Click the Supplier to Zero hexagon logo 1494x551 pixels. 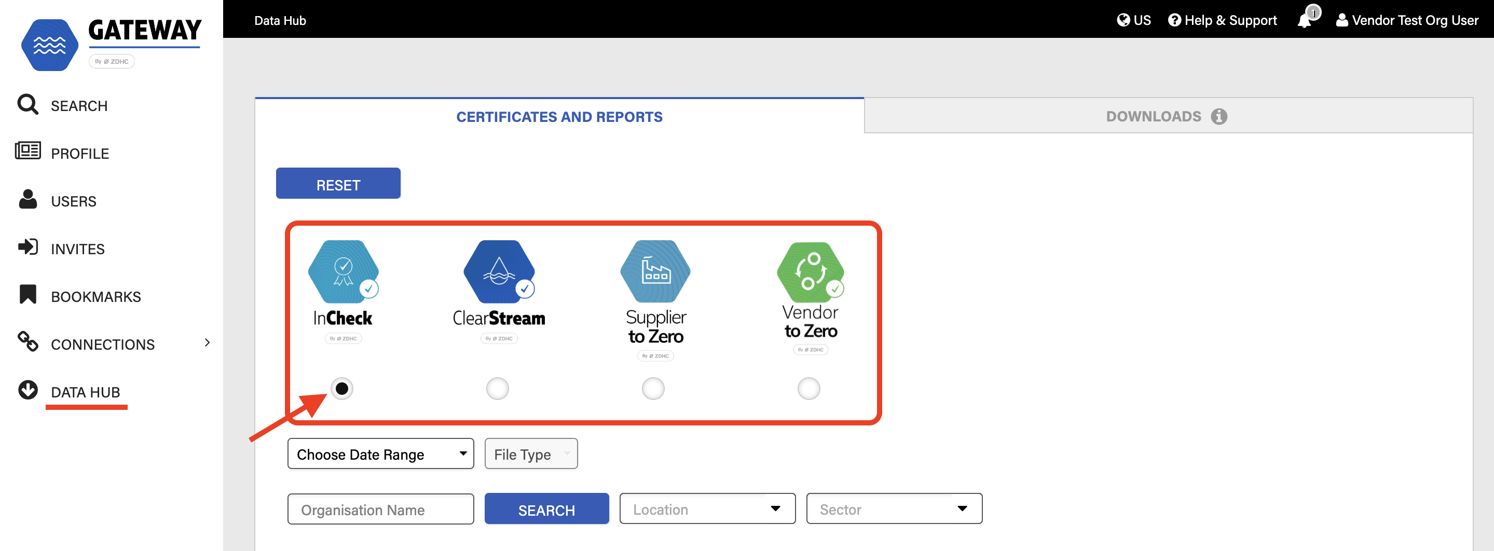[x=655, y=271]
